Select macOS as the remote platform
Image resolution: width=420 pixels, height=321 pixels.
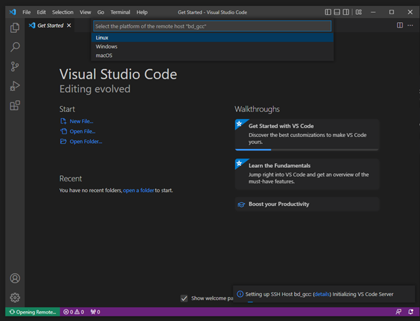coord(212,56)
